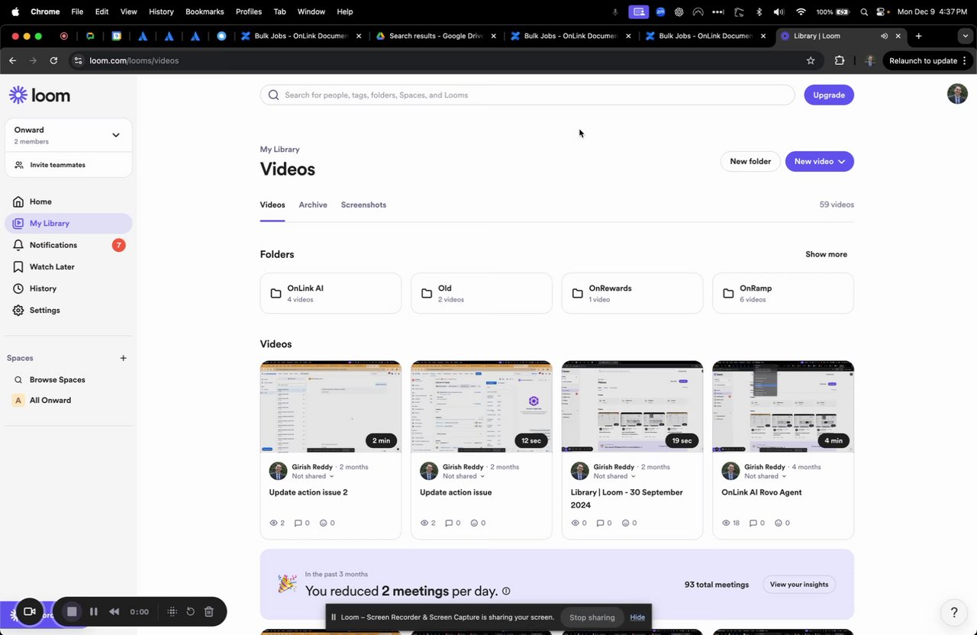Image resolution: width=977 pixels, height=635 pixels.
Task: Click the Upgrade button
Action: pos(829,95)
